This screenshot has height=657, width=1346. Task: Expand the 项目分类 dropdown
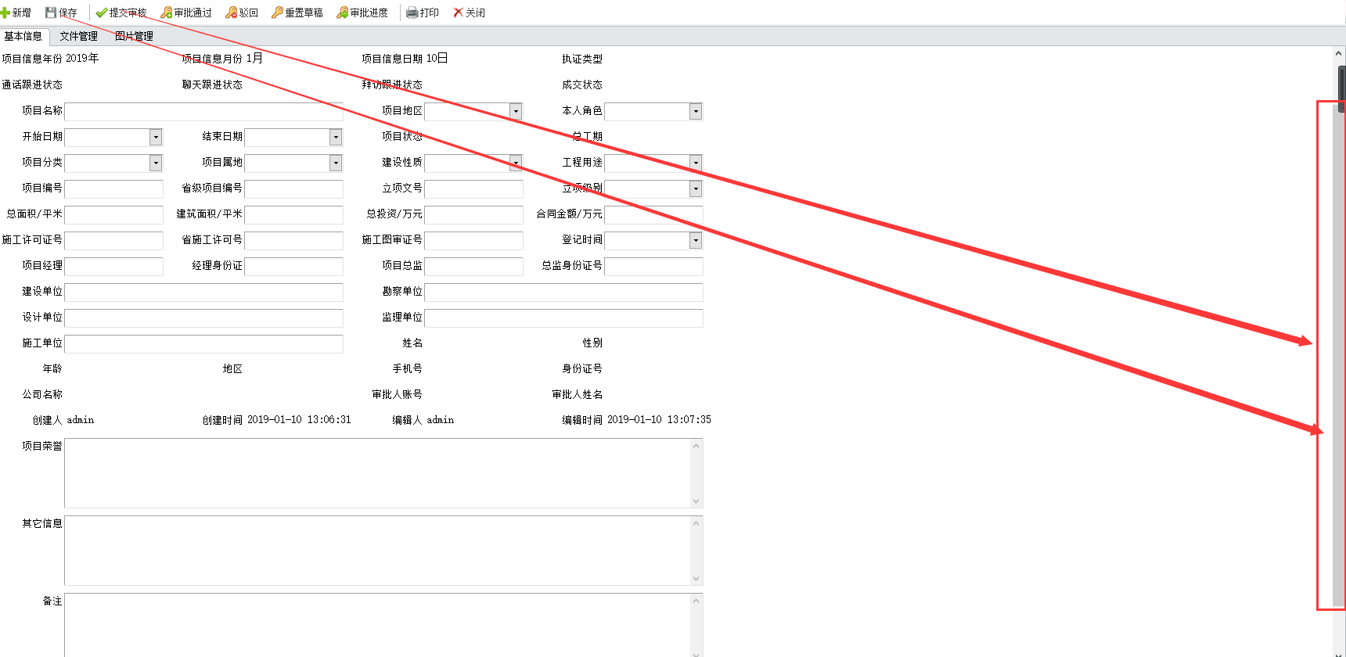tap(156, 163)
